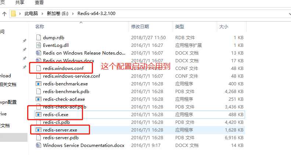The width and height of the screenshot is (291, 155).
Task: Select the file redis-benchmark.exe
Action: pyautogui.click(x=65, y=84)
